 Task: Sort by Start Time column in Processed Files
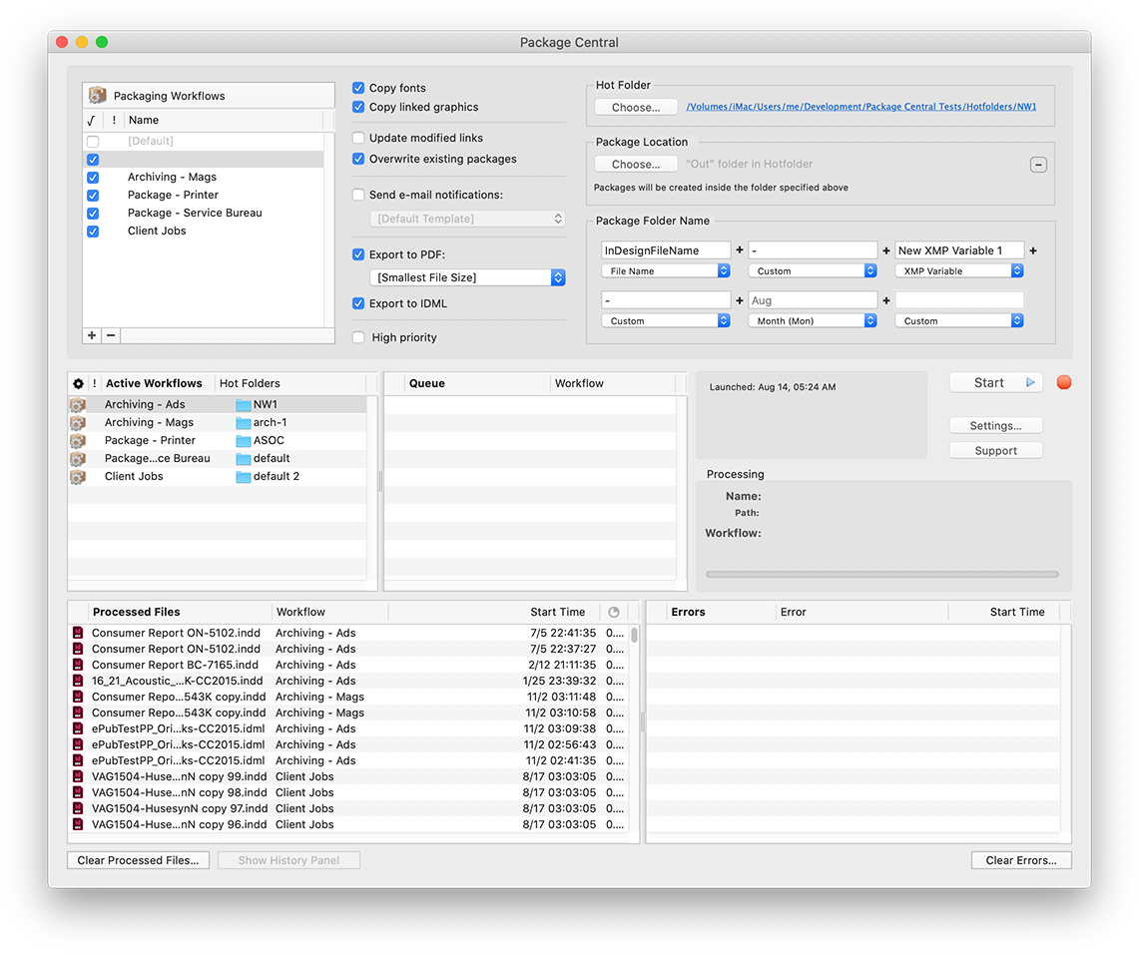click(557, 612)
